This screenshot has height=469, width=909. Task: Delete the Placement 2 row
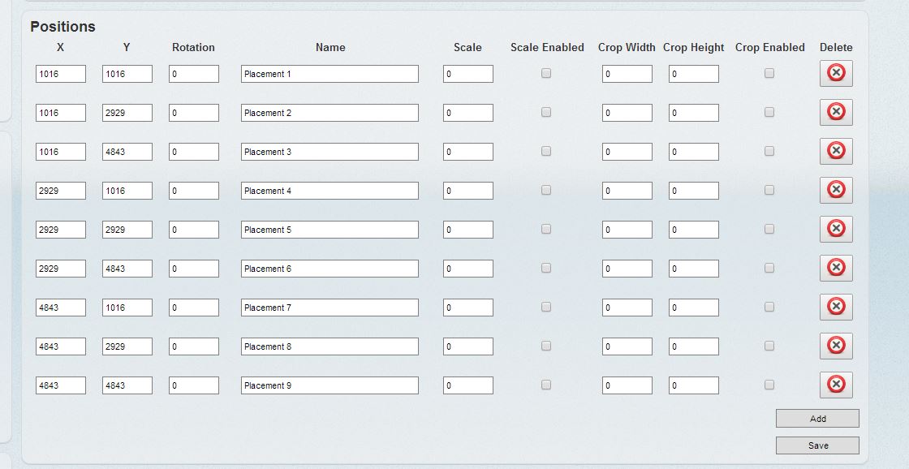(836, 112)
